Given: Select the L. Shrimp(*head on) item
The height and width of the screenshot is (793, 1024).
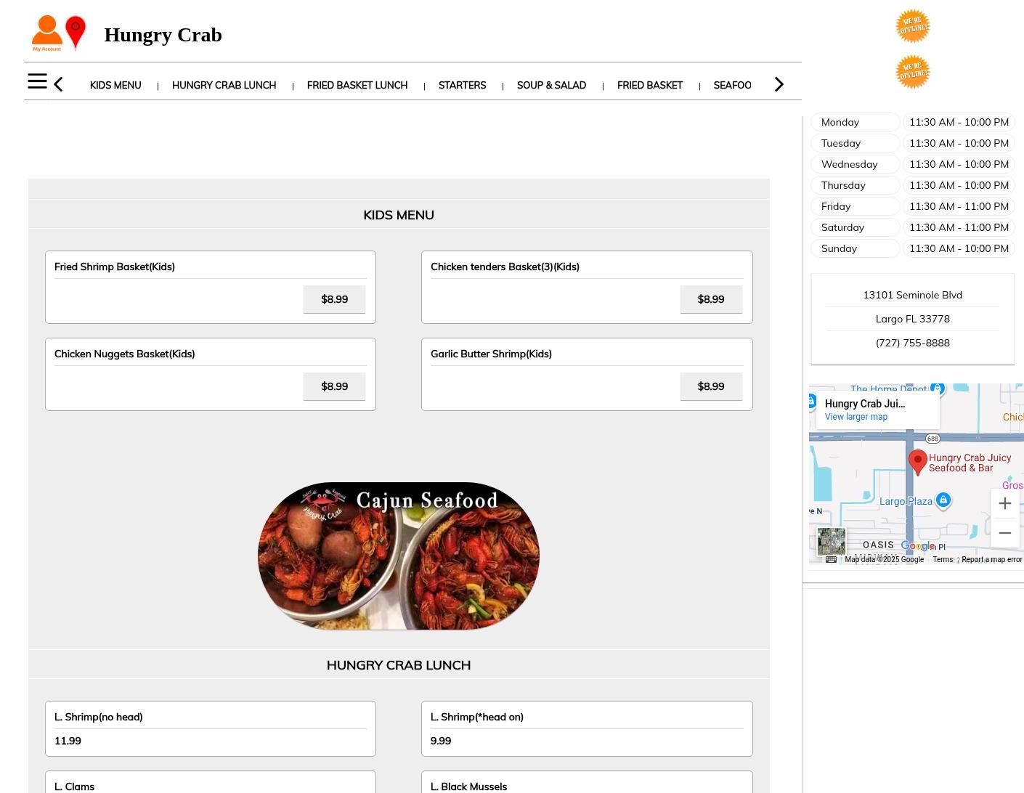Looking at the screenshot, I should click(x=587, y=728).
